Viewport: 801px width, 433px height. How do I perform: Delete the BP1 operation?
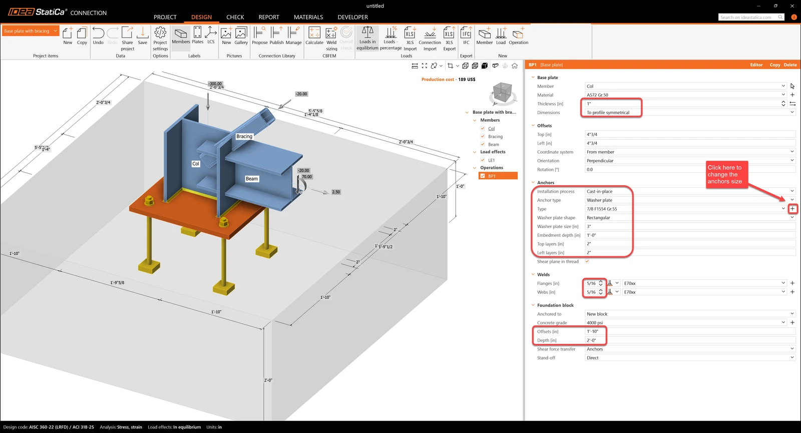[x=790, y=65]
